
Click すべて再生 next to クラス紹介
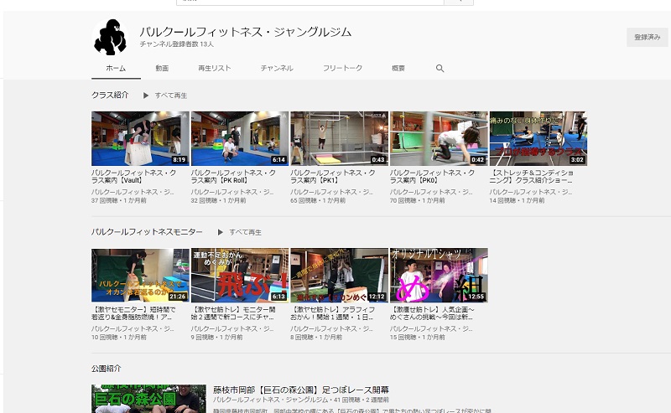171,96
